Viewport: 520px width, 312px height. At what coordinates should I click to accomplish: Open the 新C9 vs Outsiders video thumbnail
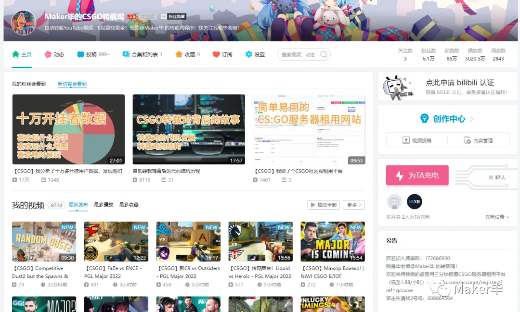(x=188, y=242)
